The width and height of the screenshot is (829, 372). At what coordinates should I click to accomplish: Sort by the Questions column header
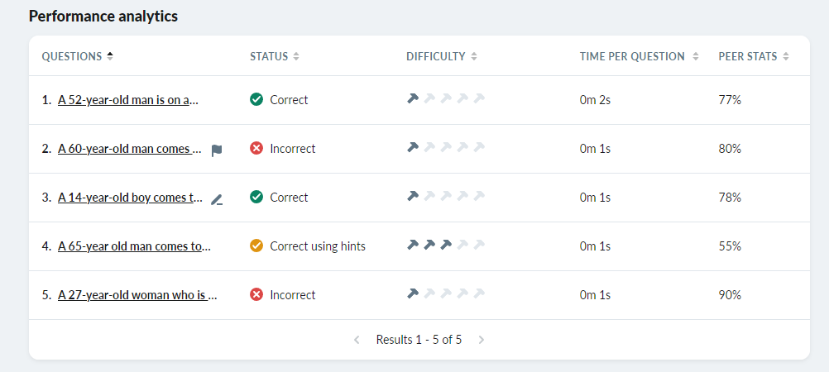(x=78, y=56)
